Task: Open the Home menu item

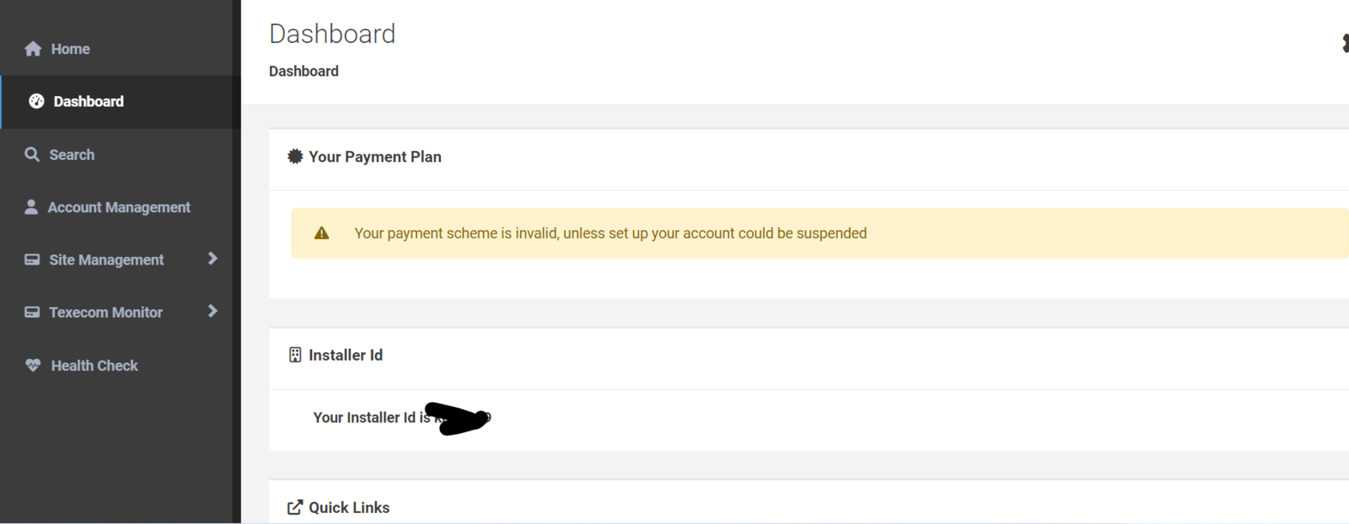Action: pos(70,49)
